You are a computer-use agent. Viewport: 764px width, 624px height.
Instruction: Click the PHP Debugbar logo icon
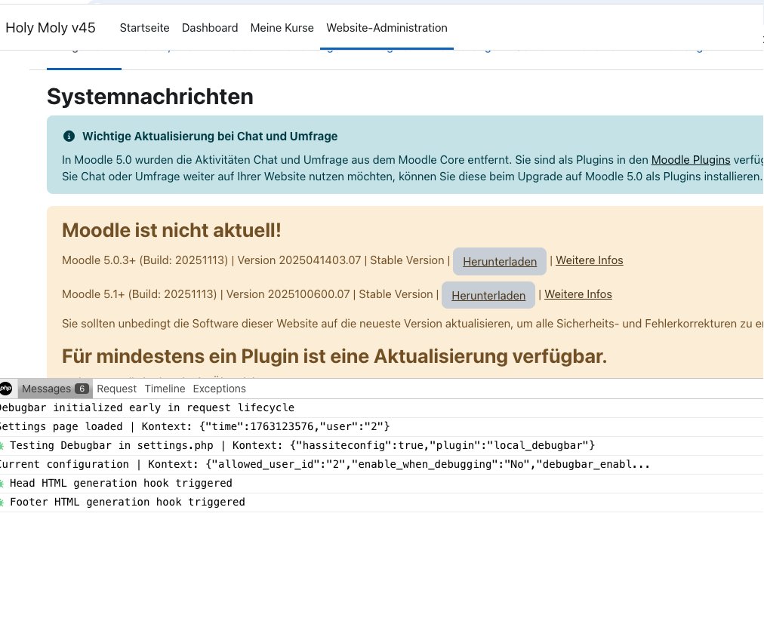tap(6, 389)
